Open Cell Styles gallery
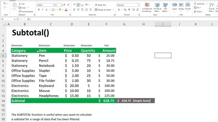 [165, 7]
